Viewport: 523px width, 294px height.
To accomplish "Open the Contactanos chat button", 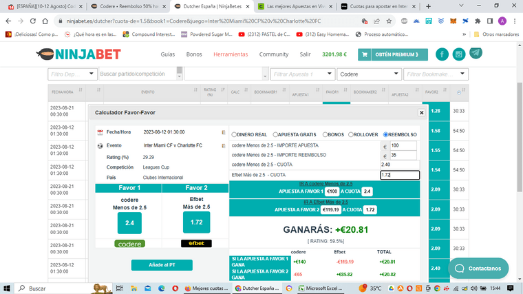I will tap(478, 269).
